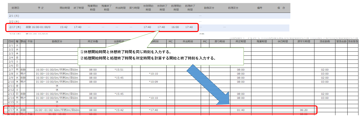Click the 保存 column header
Viewport: 361px width, 118px height.
click(281, 8)
